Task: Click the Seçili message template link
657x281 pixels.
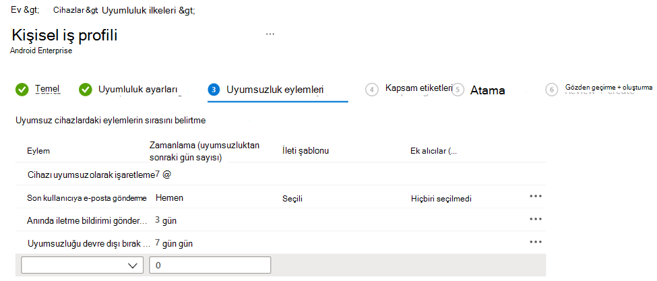Action: point(292,199)
